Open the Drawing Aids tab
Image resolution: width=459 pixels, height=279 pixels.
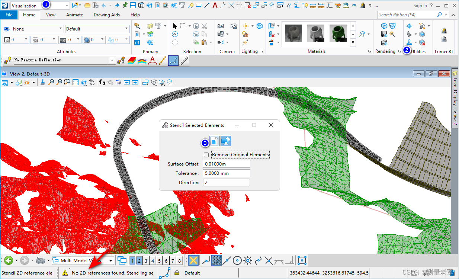[107, 15]
